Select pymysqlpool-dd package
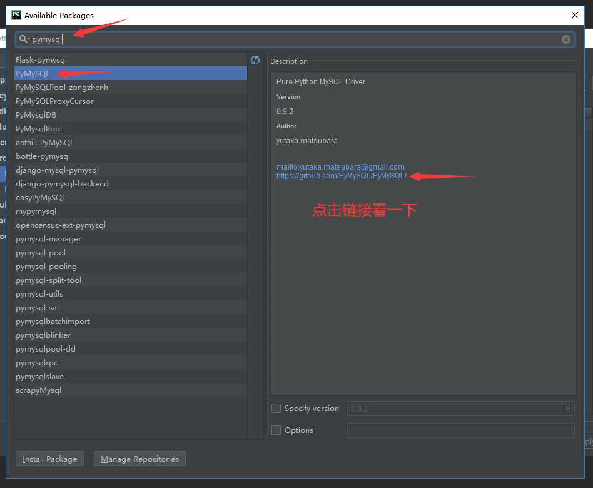 (131, 348)
